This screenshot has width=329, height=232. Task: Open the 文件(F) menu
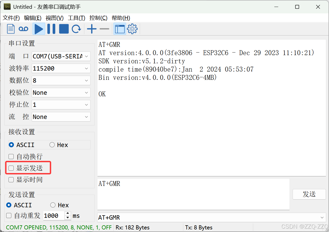11,18
